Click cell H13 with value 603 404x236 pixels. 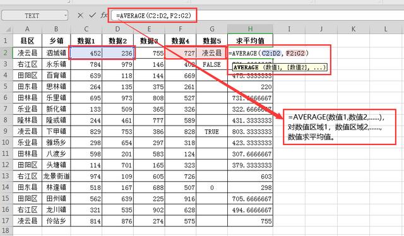click(250, 176)
